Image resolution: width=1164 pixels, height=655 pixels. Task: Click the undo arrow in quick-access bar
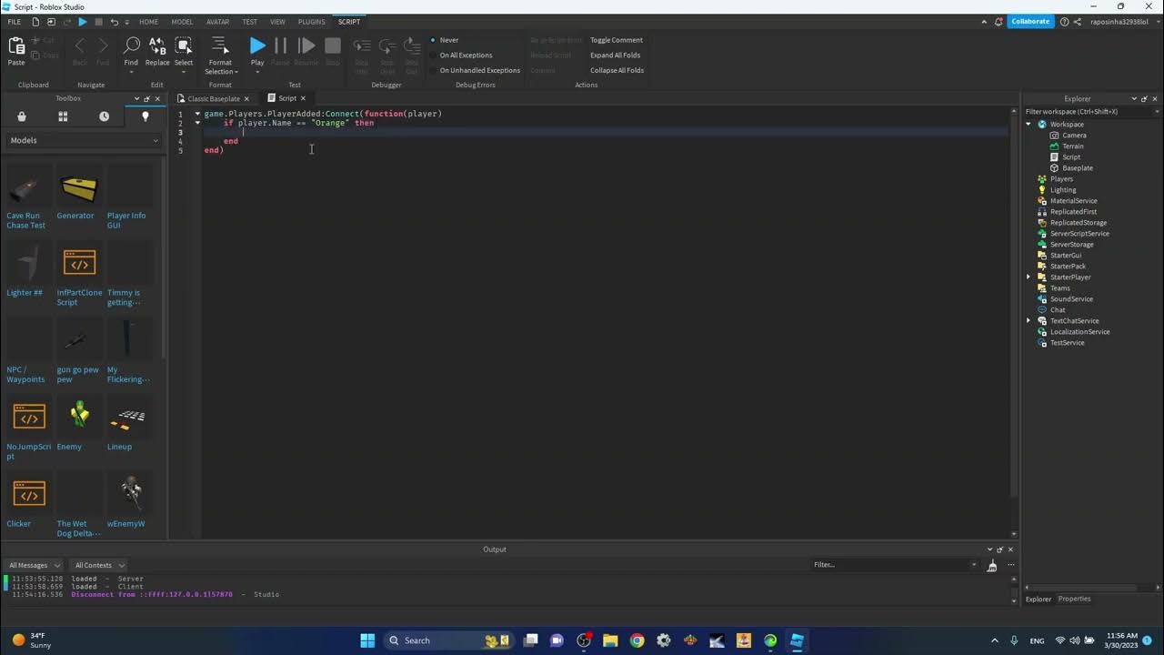click(x=114, y=22)
